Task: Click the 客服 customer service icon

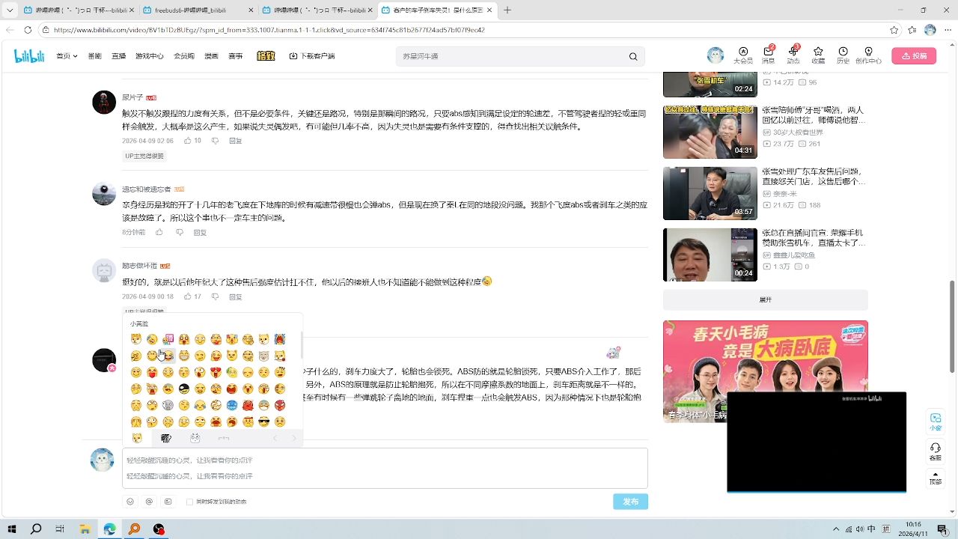Action: (x=936, y=451)
